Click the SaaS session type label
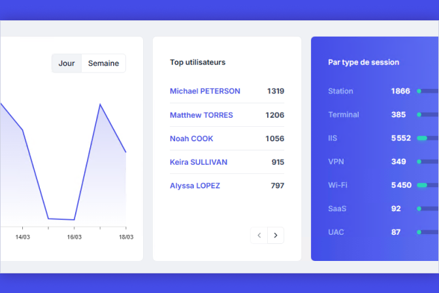 [x=337, y=209]
